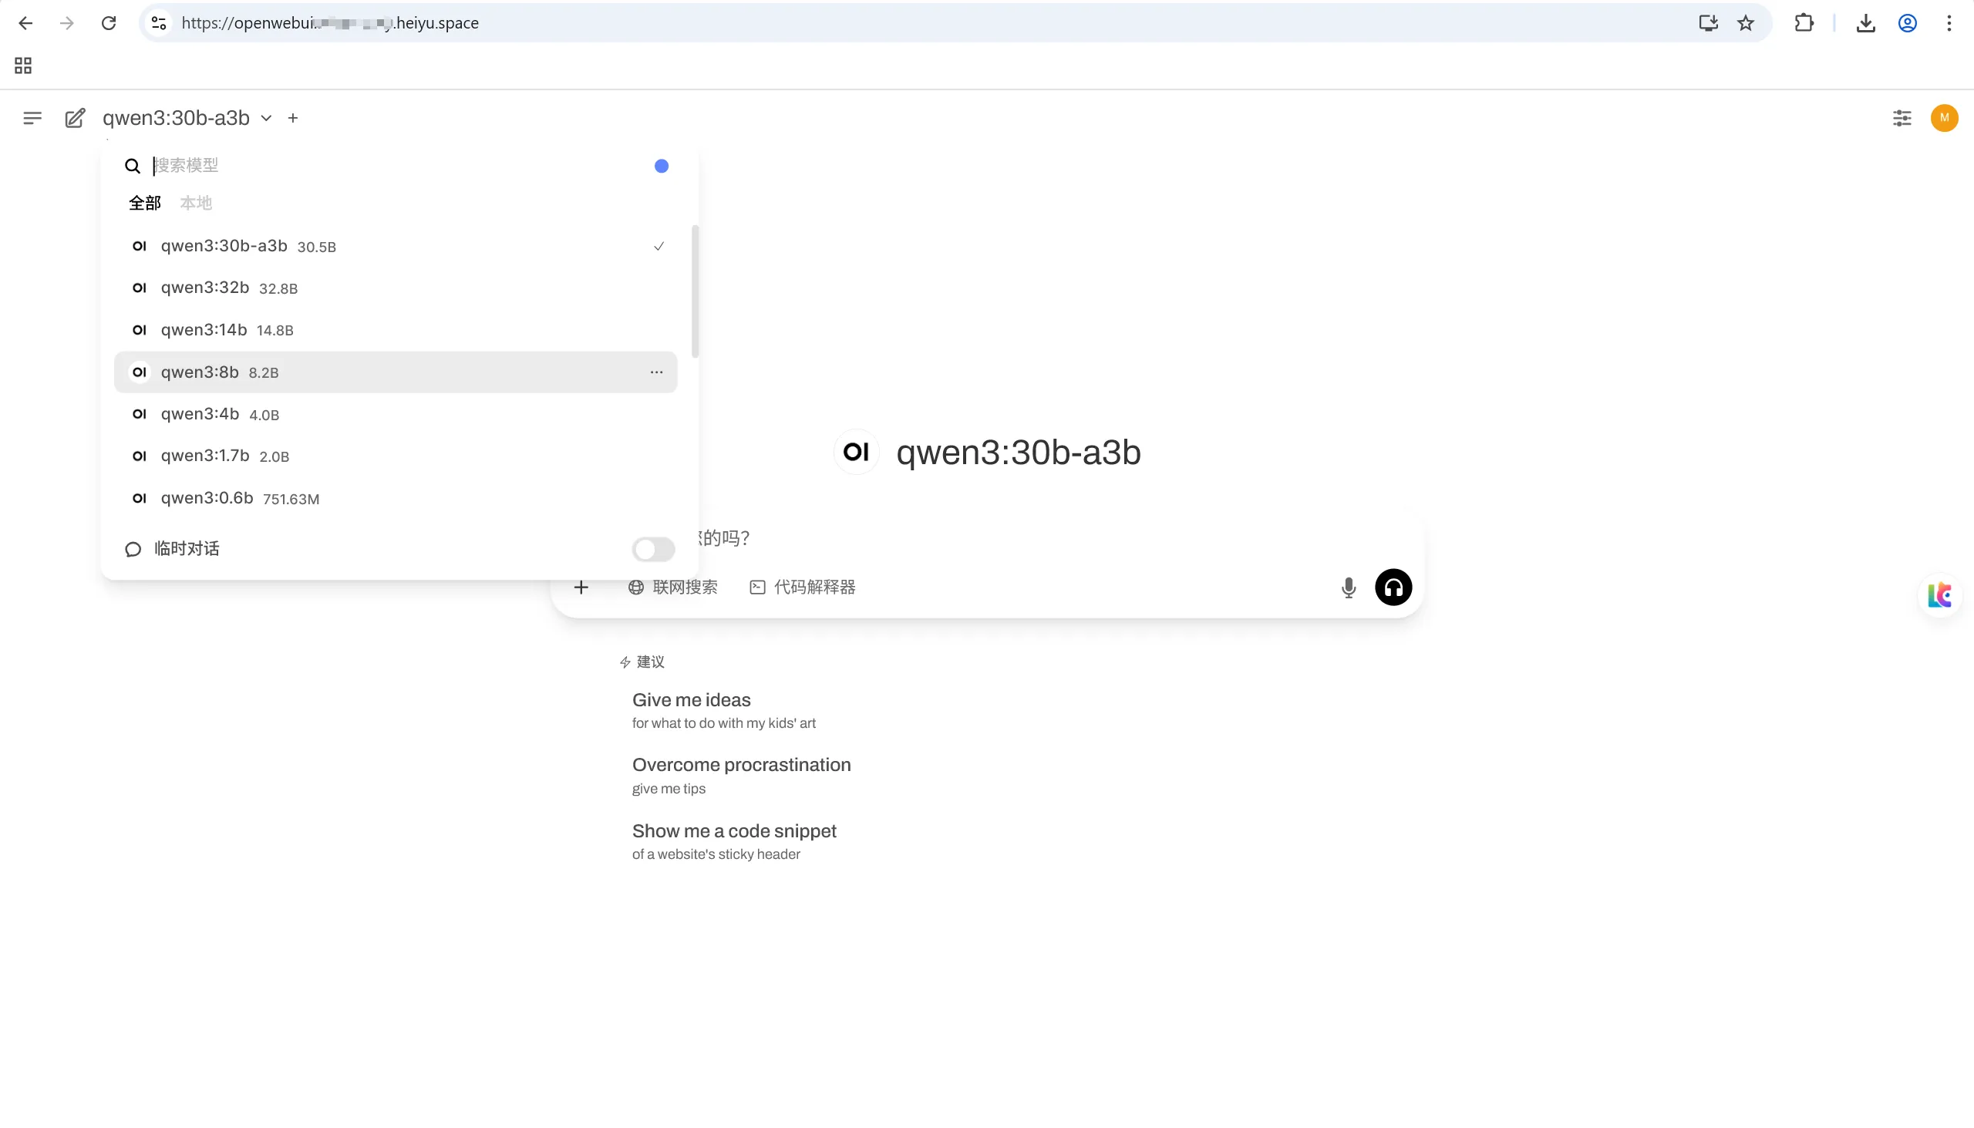Open the browser three-dot menu
Screen dimensions: 1974x1128
point(1949,23)
